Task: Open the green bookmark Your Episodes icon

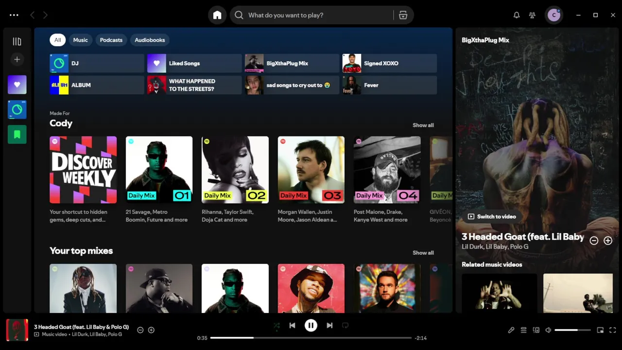Action: [x=17, y=134]
